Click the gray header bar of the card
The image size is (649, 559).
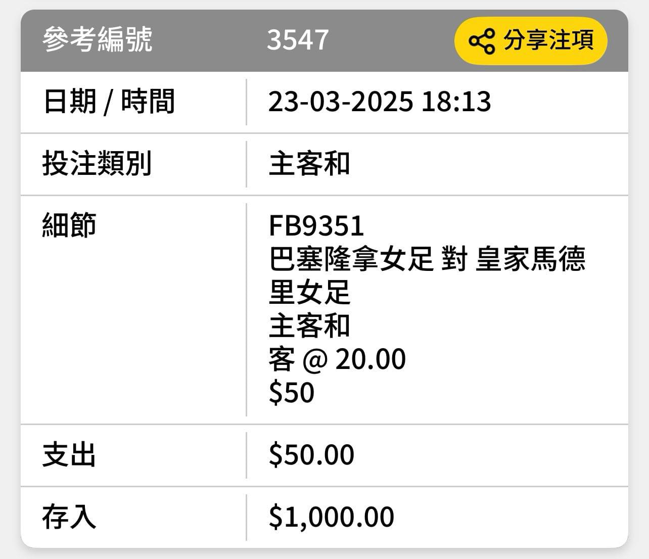[x=324, y=40]
